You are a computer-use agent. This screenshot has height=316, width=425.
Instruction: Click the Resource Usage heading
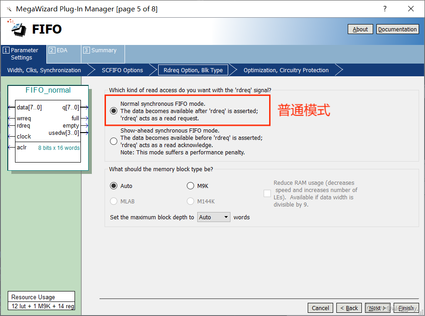[x=33, y=297]
